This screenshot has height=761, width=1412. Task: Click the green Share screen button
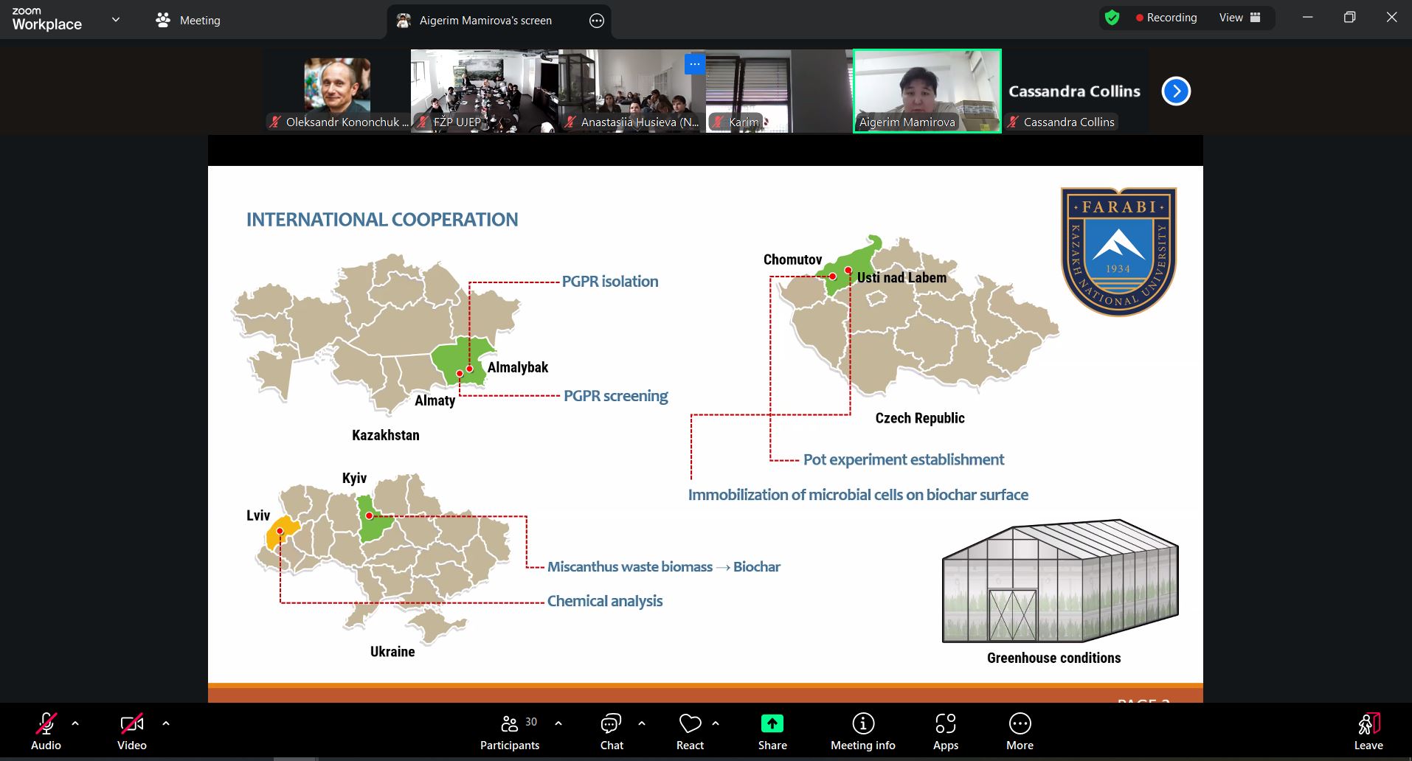coord(772,732)
